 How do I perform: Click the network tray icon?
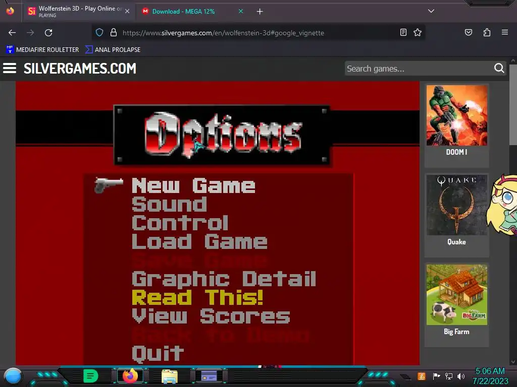(x=449, y=376)
